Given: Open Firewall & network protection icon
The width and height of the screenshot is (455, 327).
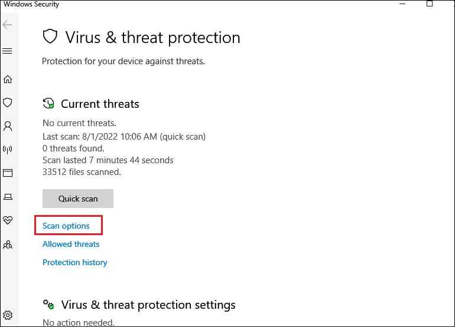Looking at the screenshot, I should (8, 150).
